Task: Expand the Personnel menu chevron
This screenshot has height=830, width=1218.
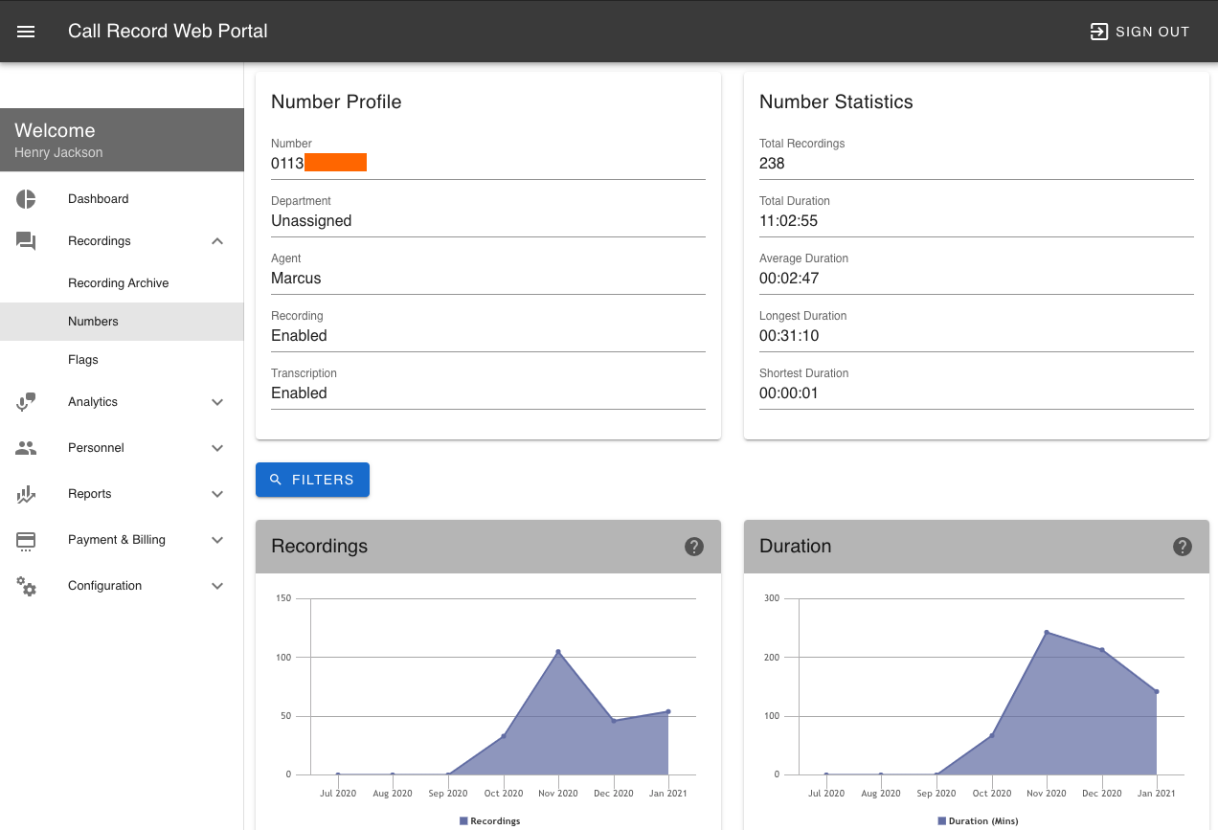Action: tap(217, 448)
